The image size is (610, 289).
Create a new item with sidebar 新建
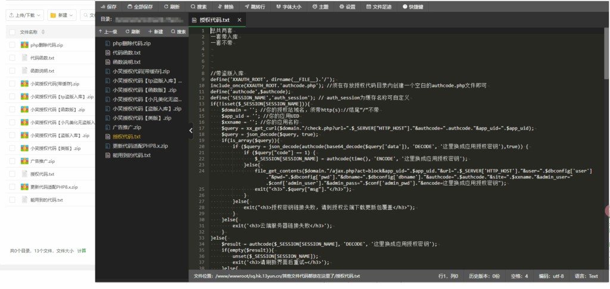click(155, 32)
